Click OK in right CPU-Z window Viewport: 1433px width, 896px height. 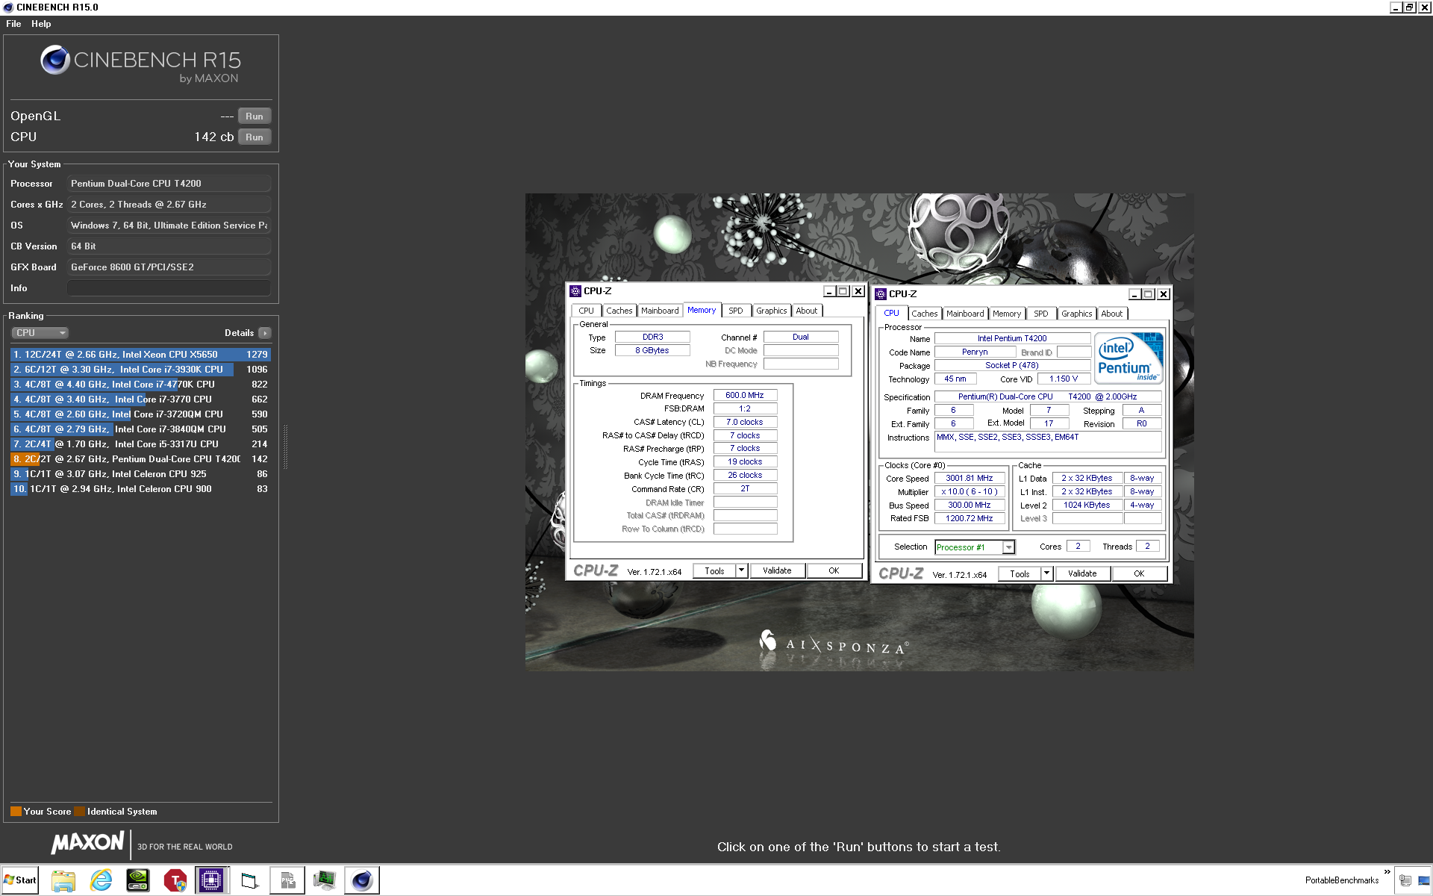1139,574
